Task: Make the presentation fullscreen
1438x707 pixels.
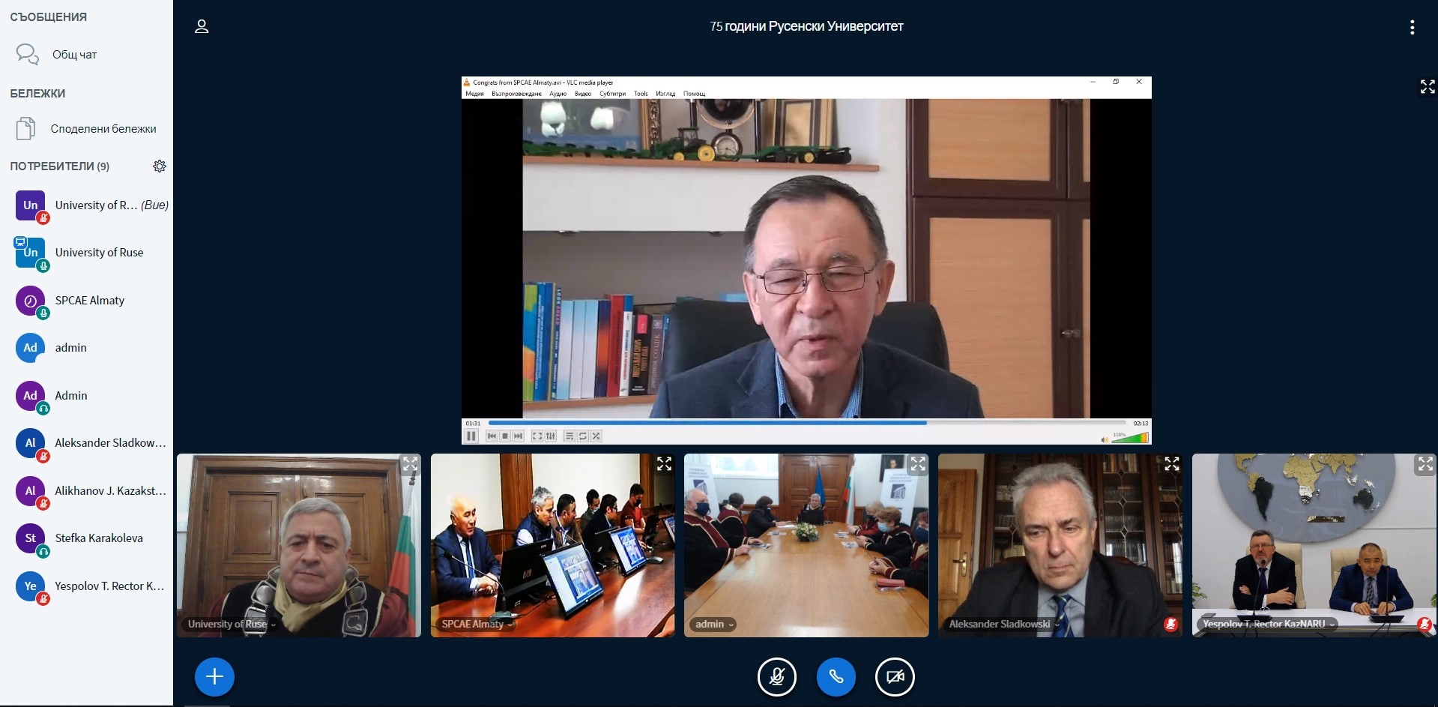Action: click(1427, 87)
